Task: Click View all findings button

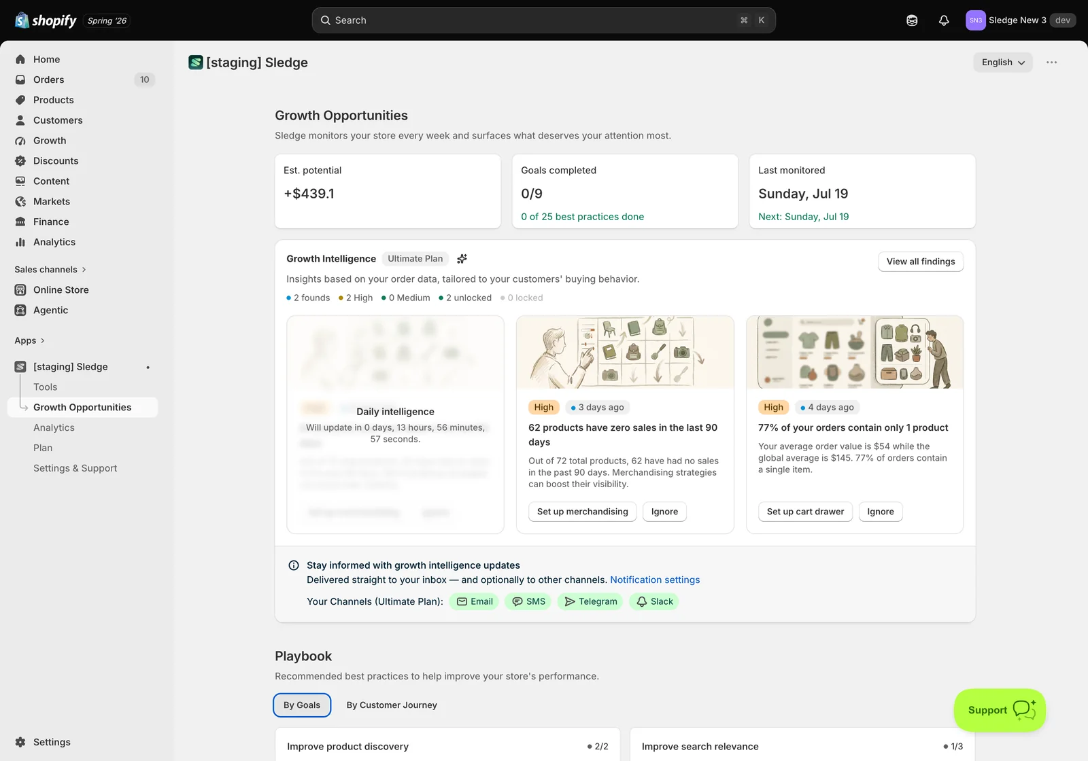Action: [x=921, y=262]
